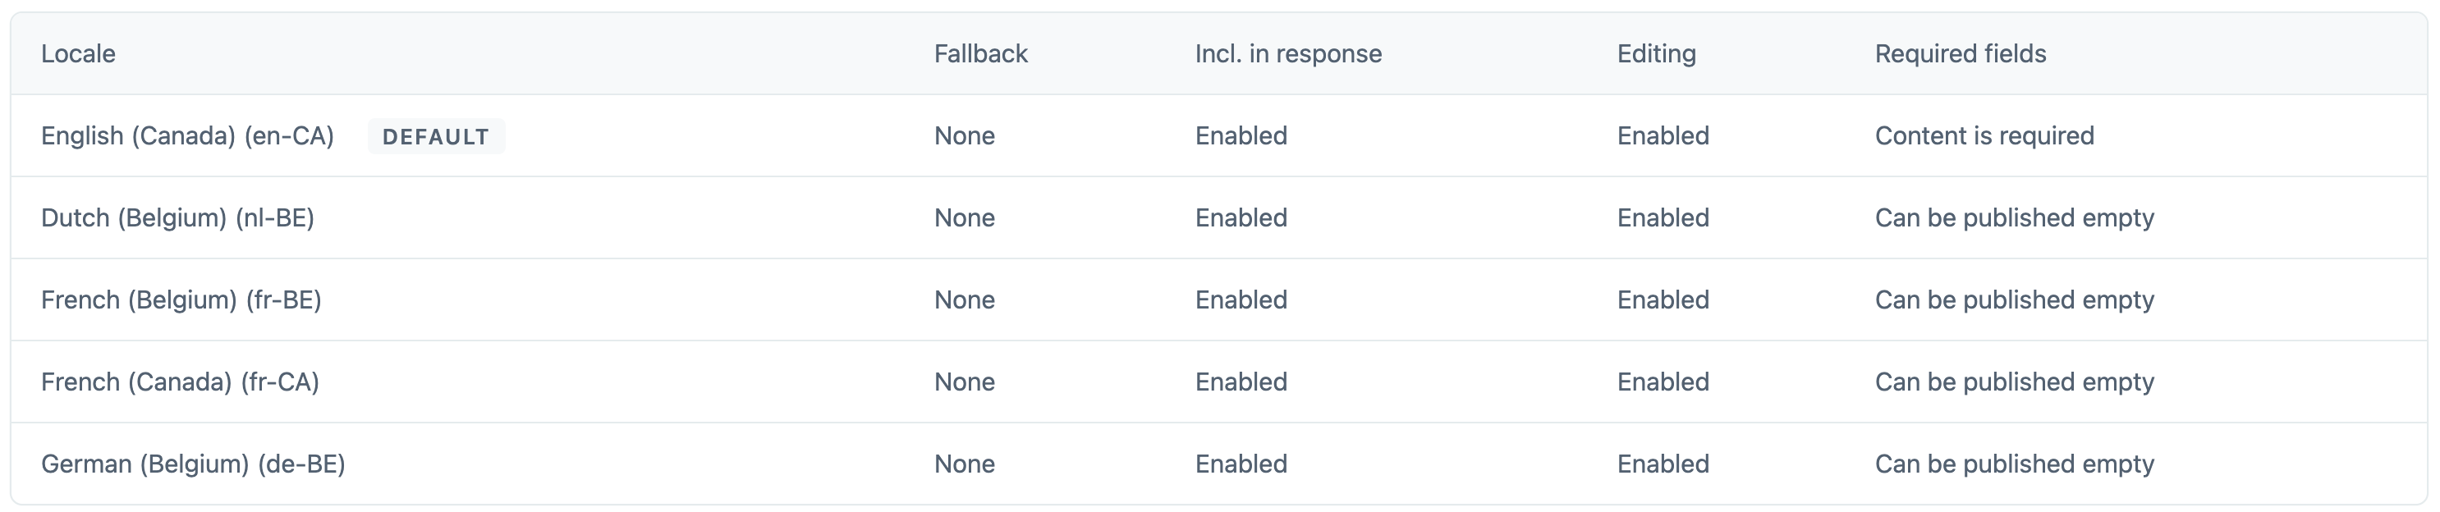Open the German (Belgium) locale settings
This screenshot has width=2440, height=512.
195,464
